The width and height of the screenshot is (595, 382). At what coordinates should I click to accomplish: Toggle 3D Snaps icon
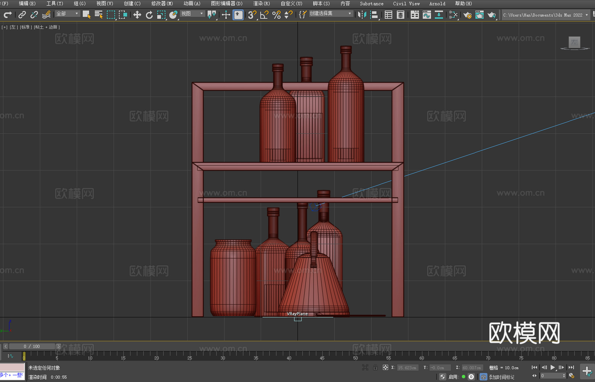252,15
